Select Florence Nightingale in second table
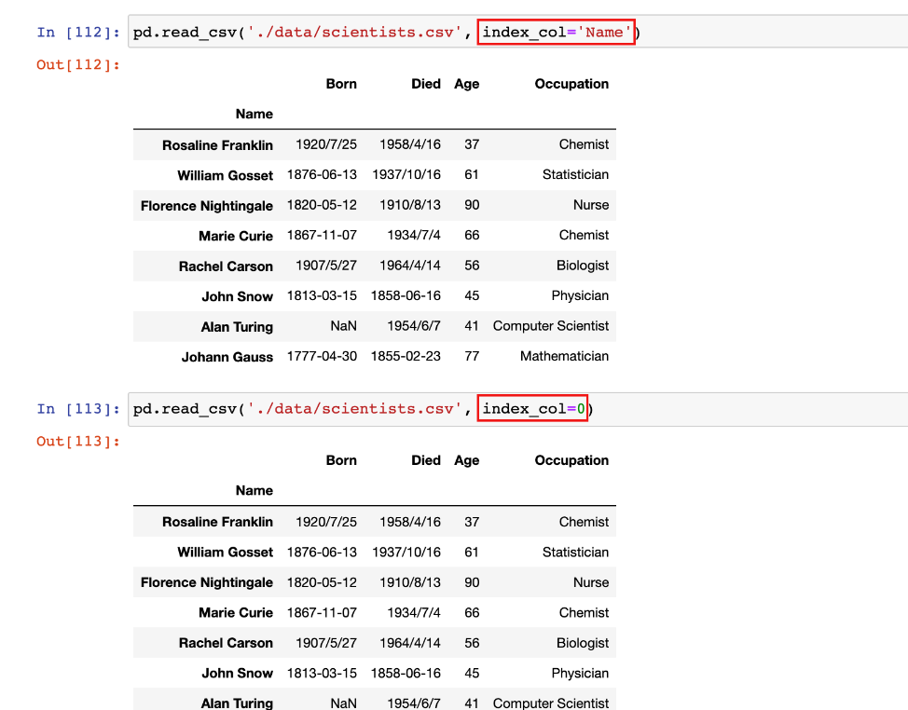The image size is (908, 710). tap(207, 582)
